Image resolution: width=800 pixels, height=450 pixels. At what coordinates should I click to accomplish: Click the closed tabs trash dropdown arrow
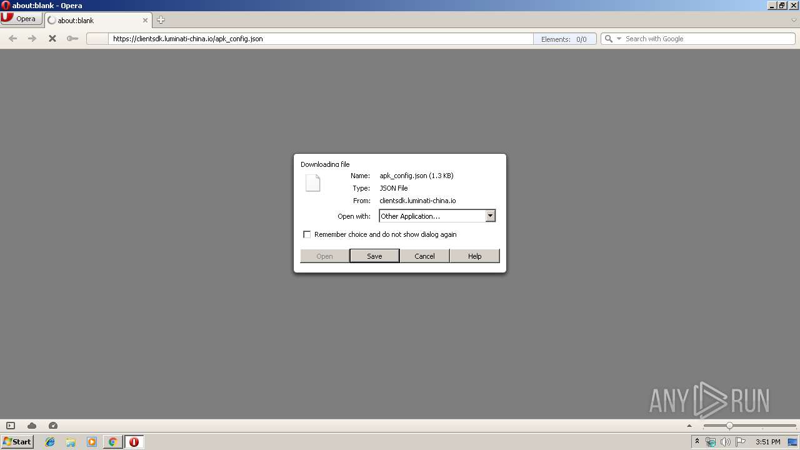[x=794, y=20]
